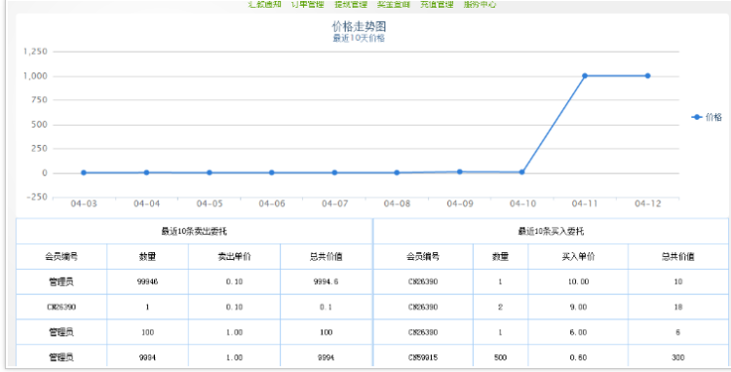731x372 pixels.
Task: Click the 最近10条卖出委托 table header
Action: point(194,232)
